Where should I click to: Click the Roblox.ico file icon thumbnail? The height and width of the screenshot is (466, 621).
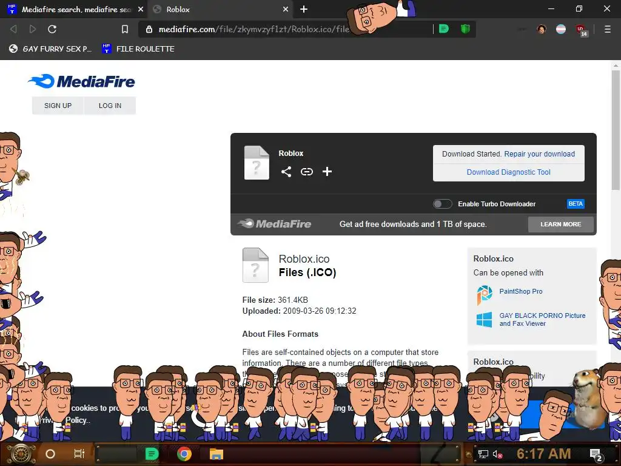point(255,265)
